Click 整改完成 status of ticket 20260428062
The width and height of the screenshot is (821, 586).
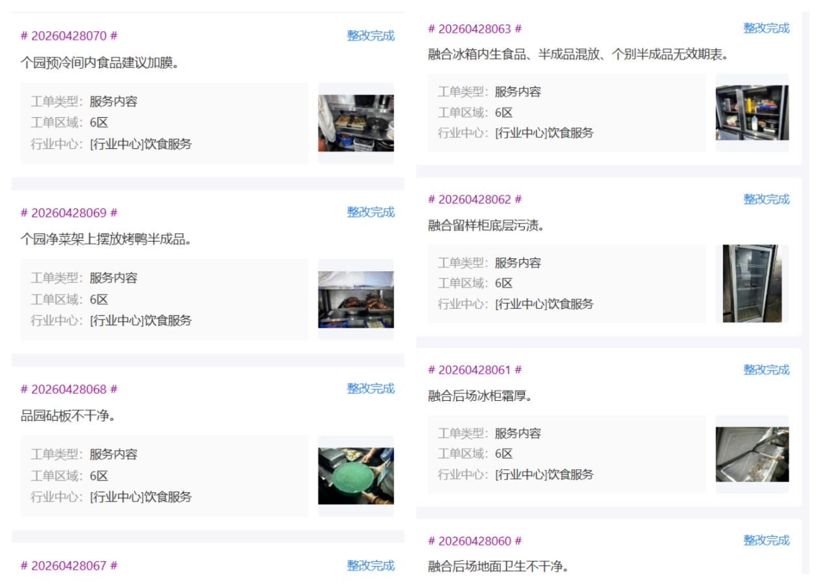click(767, 199)
